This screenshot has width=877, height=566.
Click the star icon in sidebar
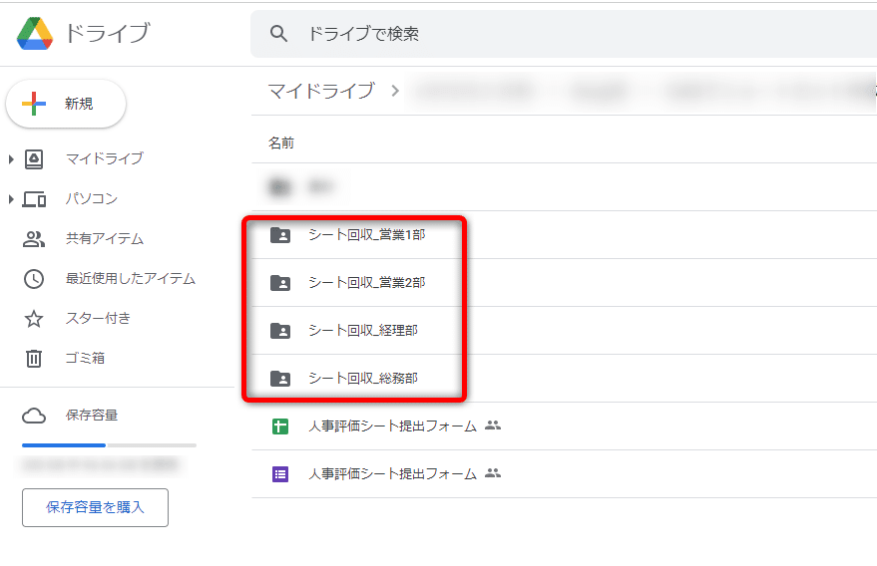click(34, 319)
